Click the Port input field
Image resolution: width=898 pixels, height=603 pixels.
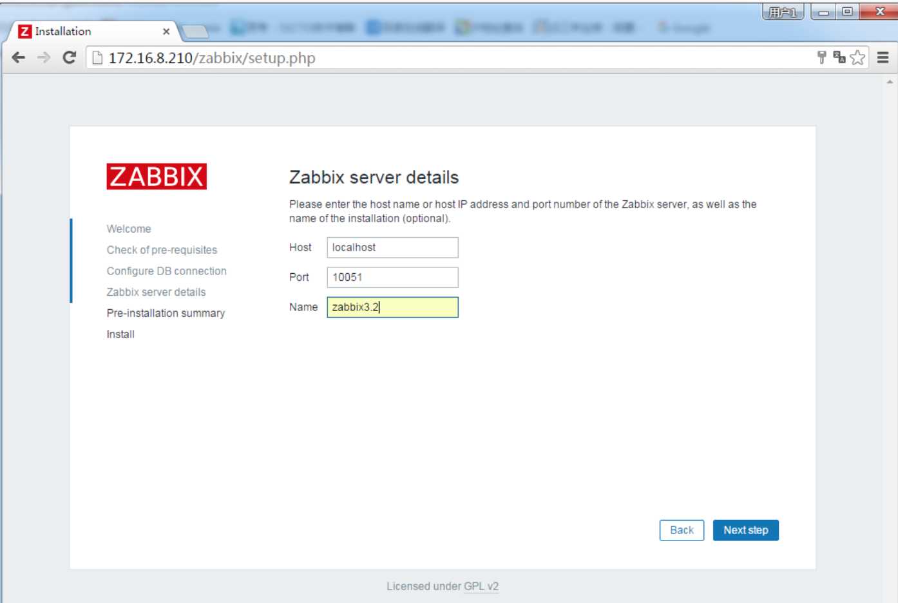point(392,277)
